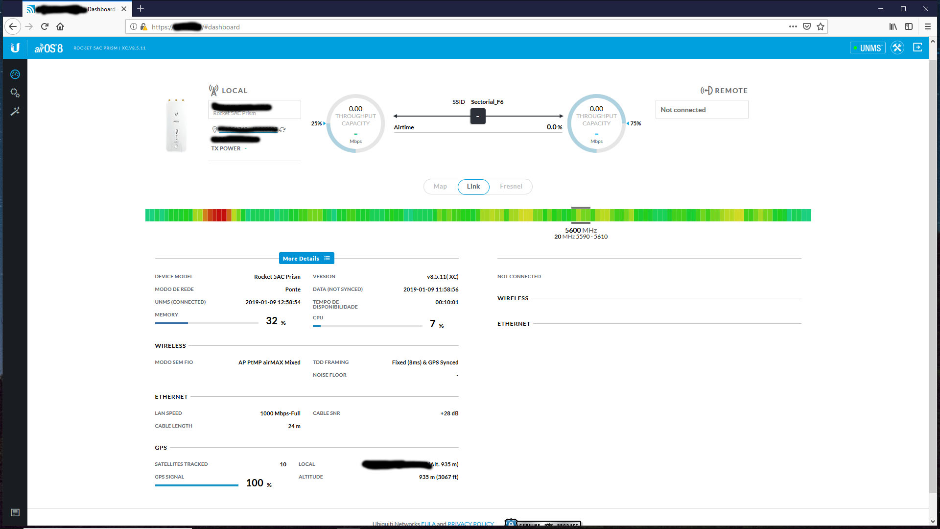Open the settings gears icon in sidebar
Screen dimensions: 940x529
15,93
